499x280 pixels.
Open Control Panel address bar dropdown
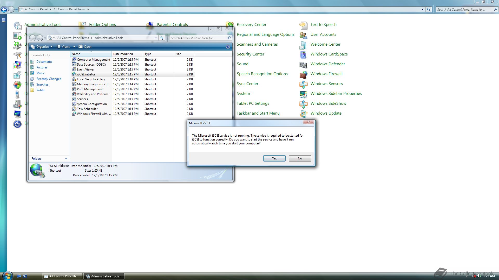tap(423, 9)
